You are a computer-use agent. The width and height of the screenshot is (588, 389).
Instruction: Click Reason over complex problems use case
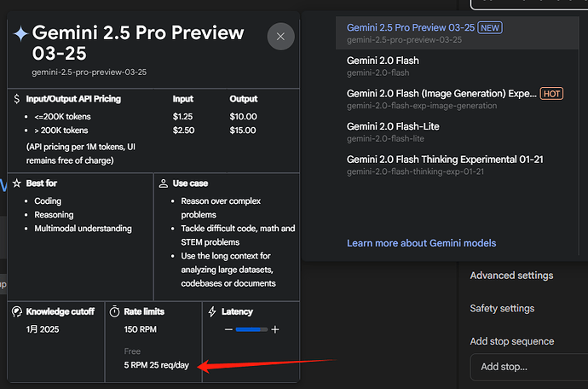(221, 207)
